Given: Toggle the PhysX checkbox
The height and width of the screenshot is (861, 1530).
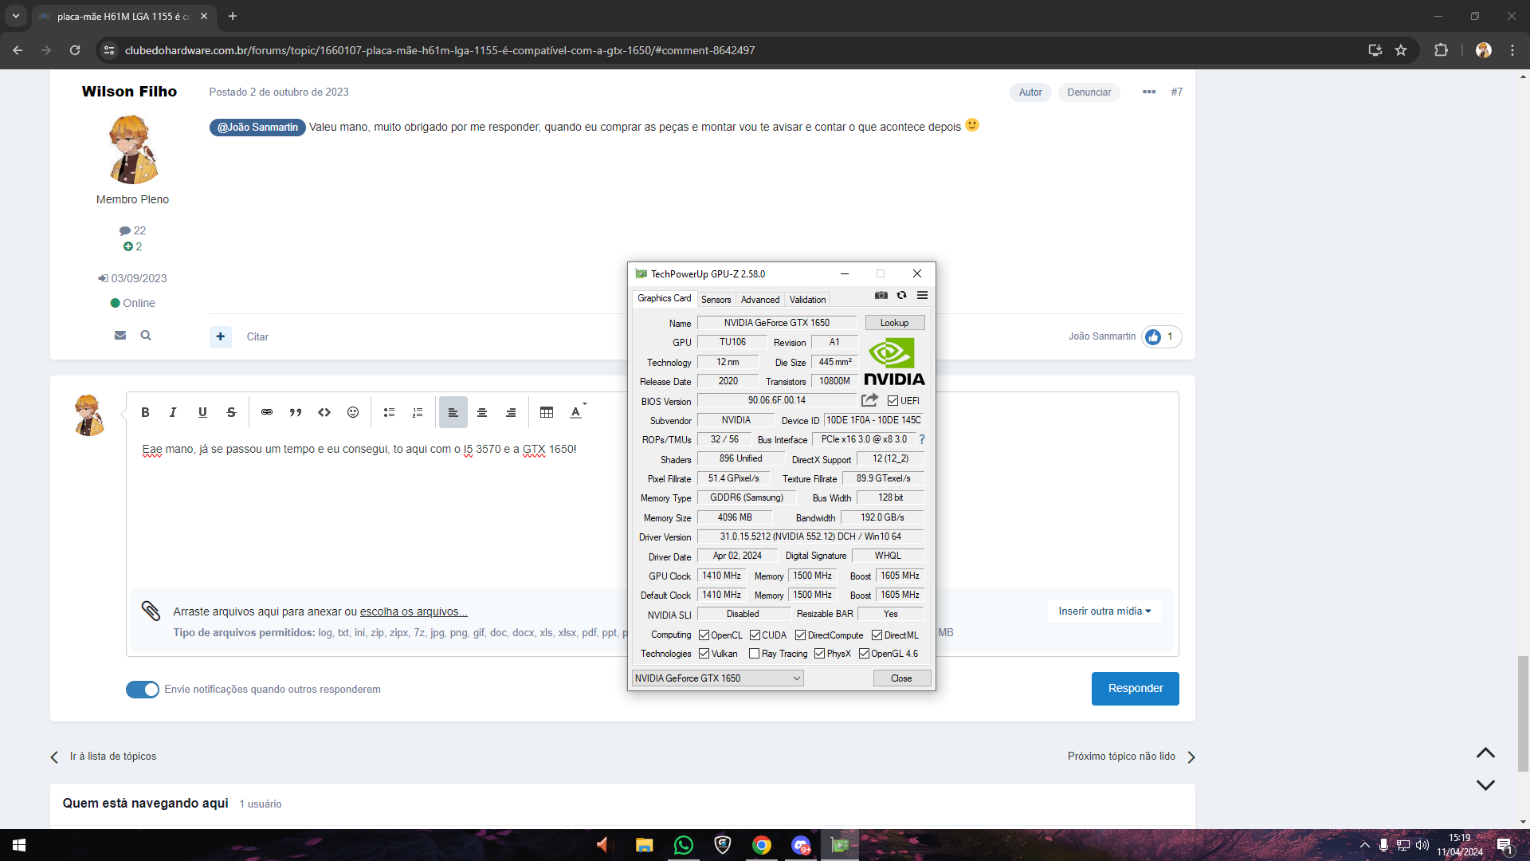Looking at the screenshot, I should pos(819,654).
